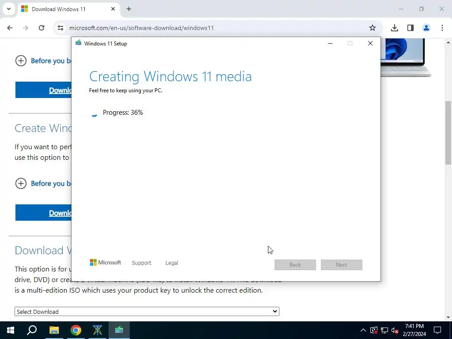Image resolution: width=452 pixels, height=339 pixels.
Task: Open the Legal link in Setup
Action: click(172, 263)
